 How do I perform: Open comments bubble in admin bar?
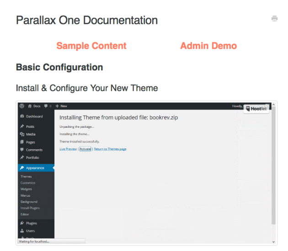[x=46, y=106]
